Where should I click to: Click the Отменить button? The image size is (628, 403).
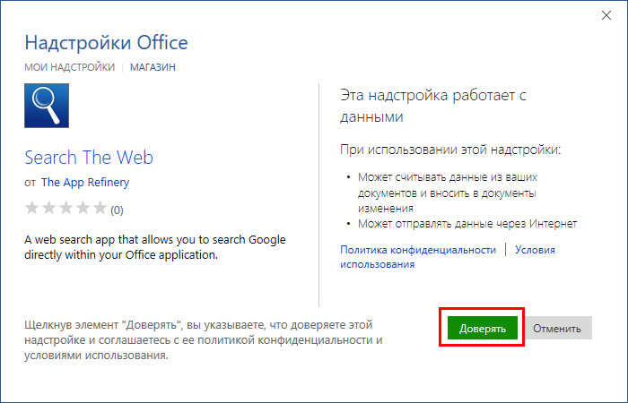pos(557,329)
